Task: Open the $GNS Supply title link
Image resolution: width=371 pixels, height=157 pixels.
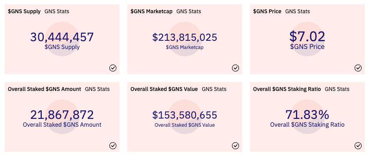Action: tap(24, 11)
